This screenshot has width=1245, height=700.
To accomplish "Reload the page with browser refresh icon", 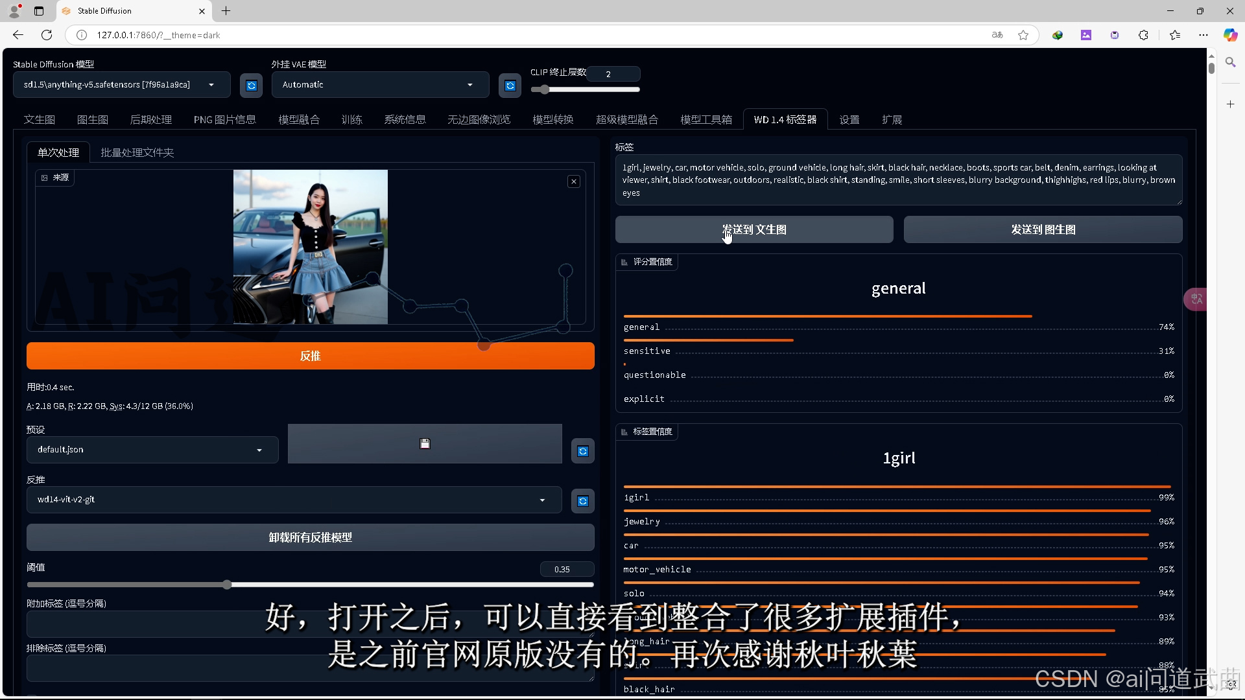I will click(47, 35).
